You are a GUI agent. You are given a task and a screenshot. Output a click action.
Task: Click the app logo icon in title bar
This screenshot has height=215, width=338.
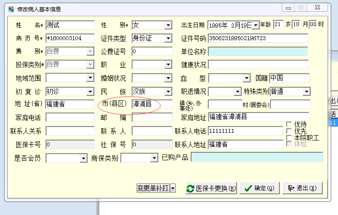11,9
